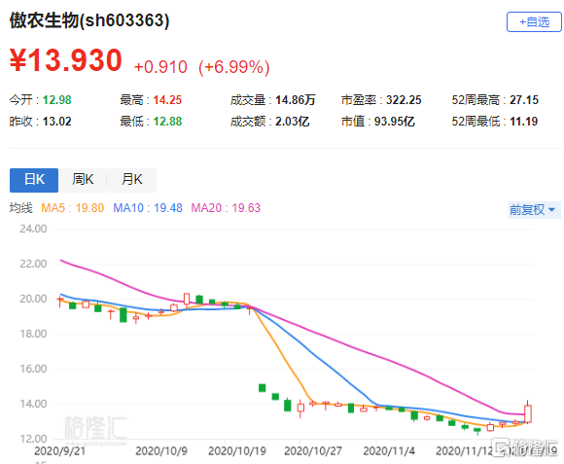Click the current price ¥13.930
This screenshot has width=564, height=464.
coord(66,59)
